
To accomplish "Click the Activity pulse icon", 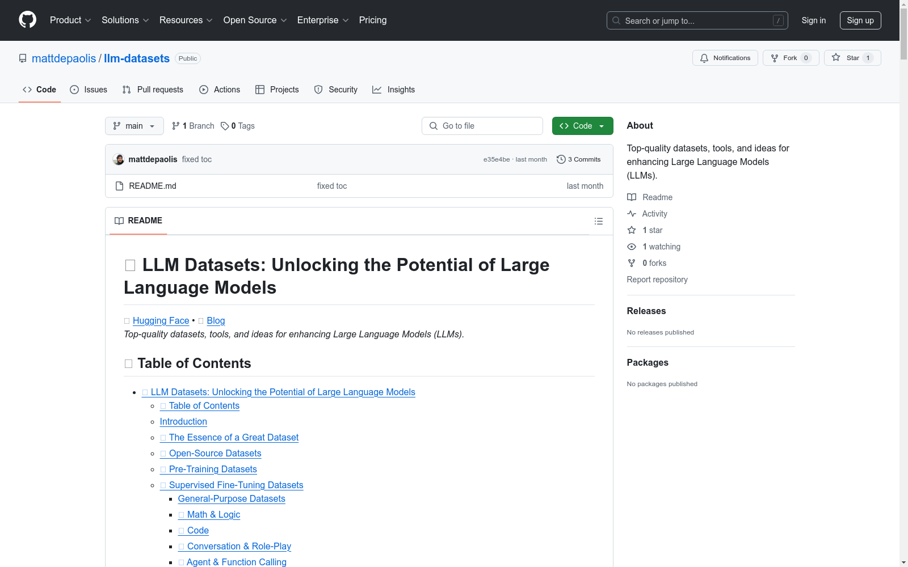I will click(x=632, y=214).
